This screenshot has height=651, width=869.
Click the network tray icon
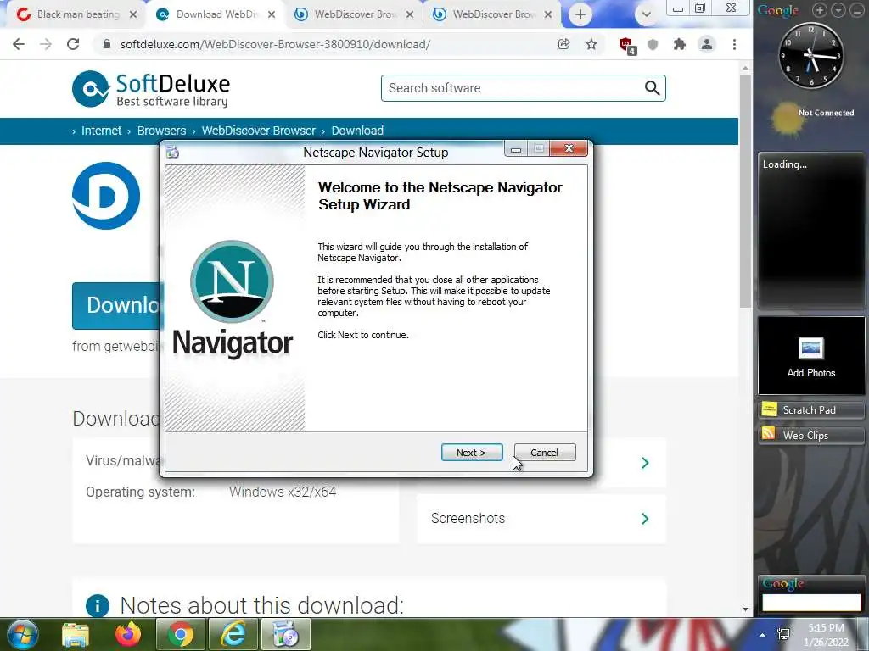tap(783, 634)
